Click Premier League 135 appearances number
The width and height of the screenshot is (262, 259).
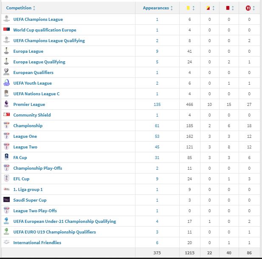coord(157,105)
